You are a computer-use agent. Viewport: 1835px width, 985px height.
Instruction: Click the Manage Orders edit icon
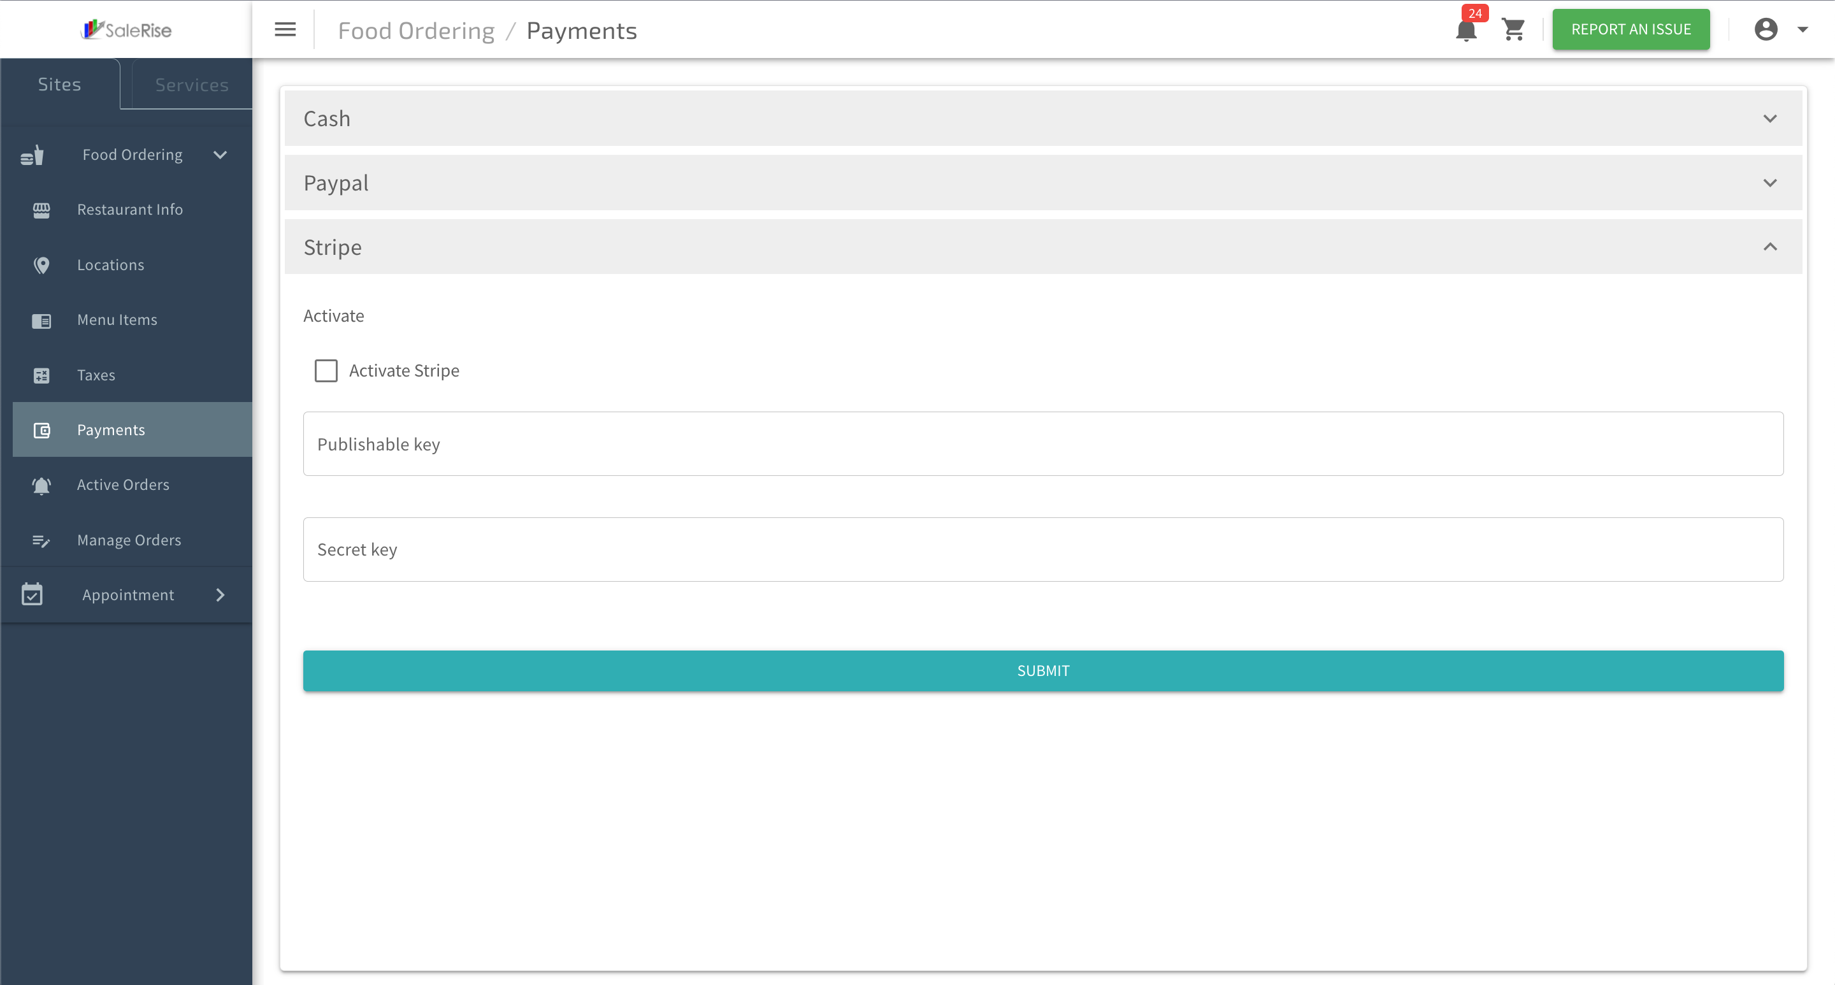coord(41,540)
